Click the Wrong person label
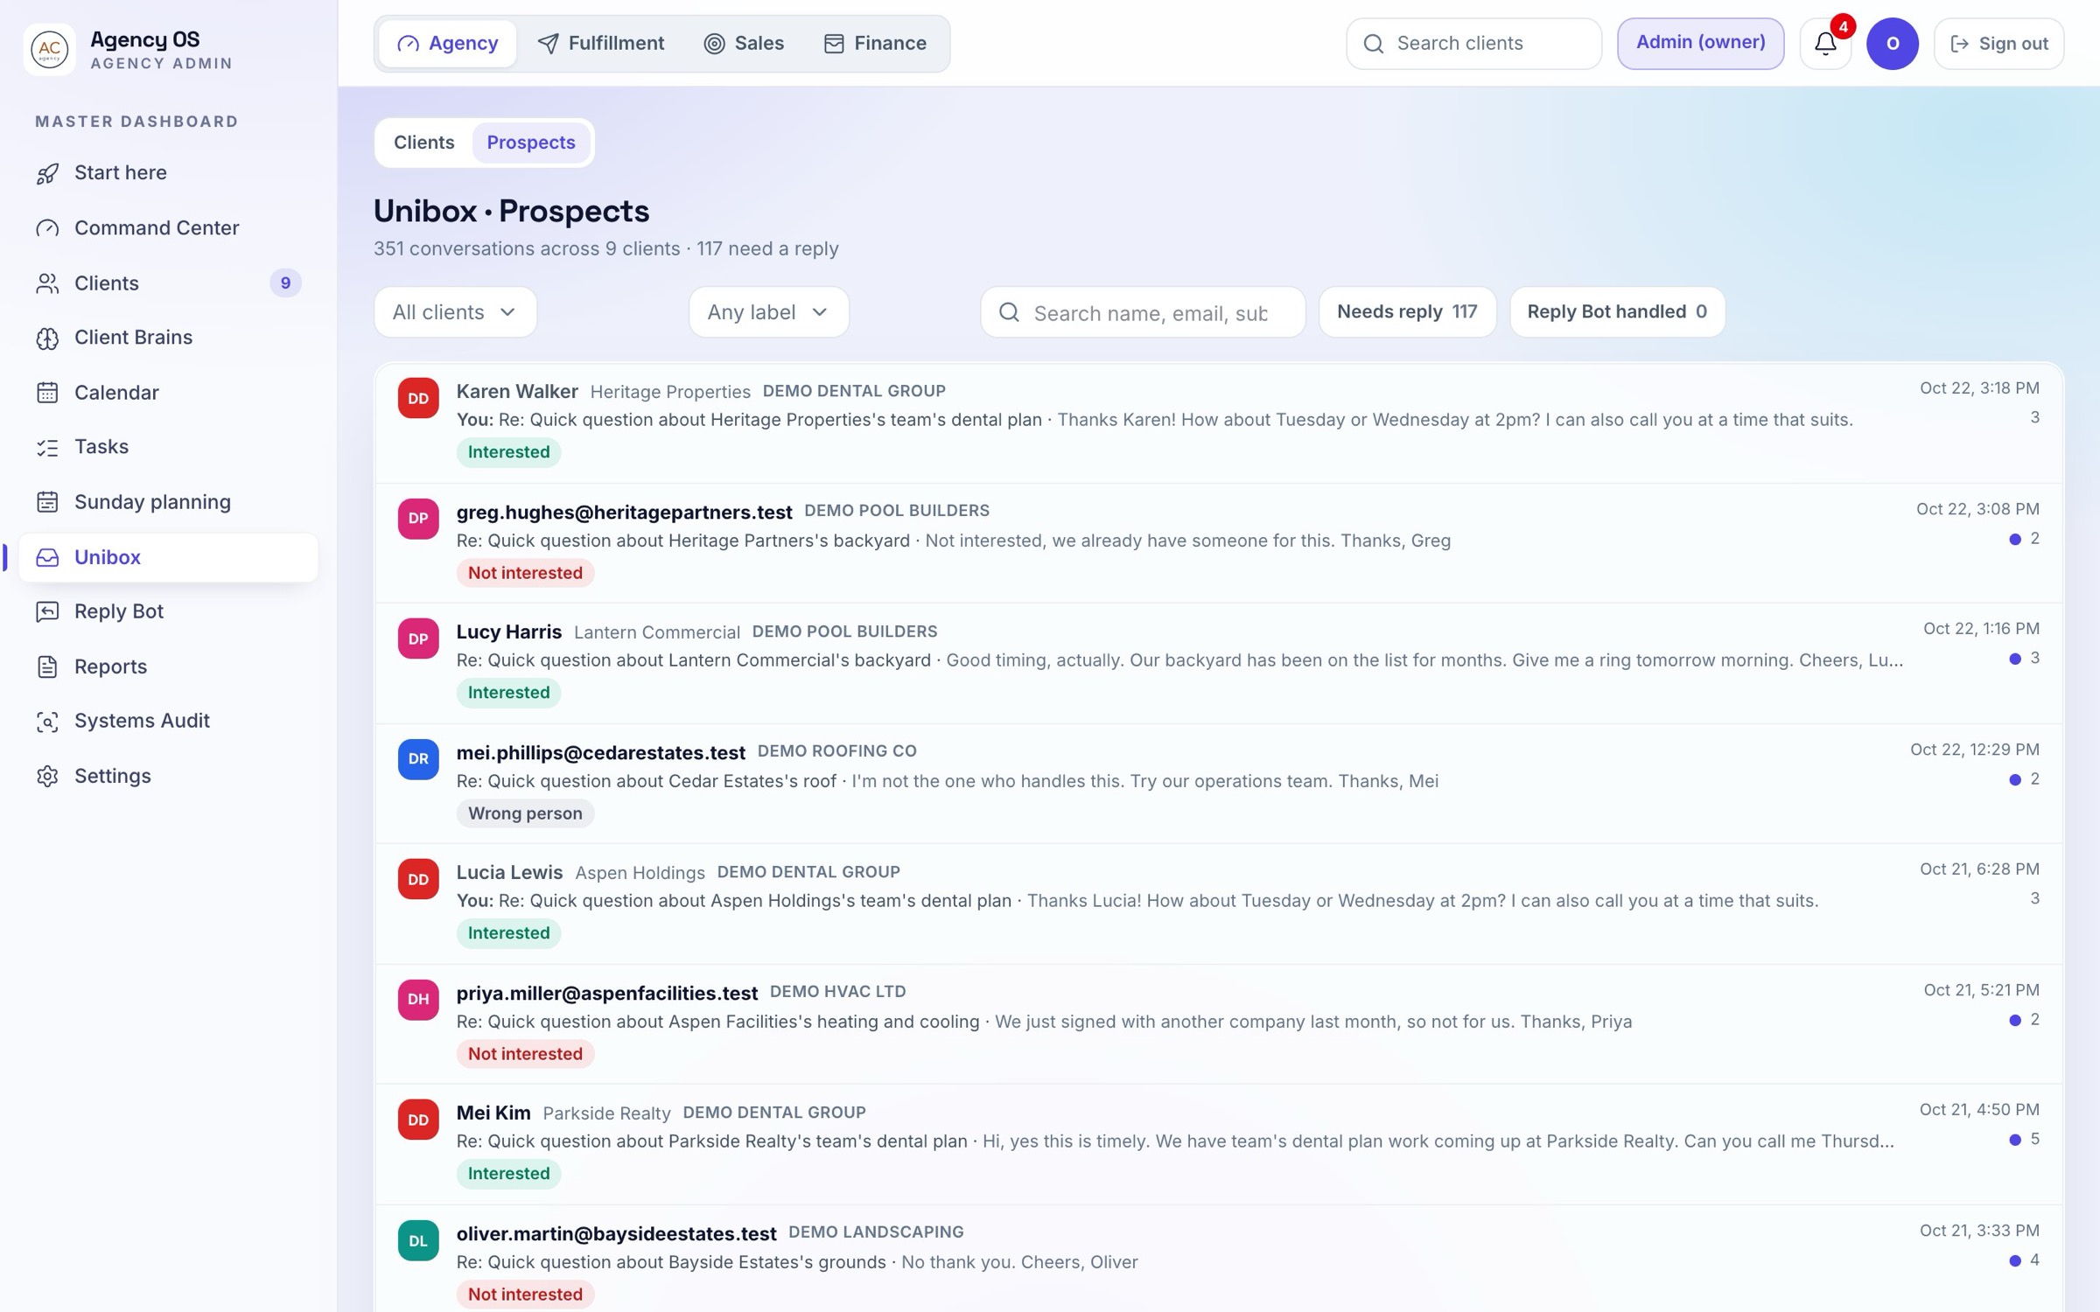 click(x=525, y=813)
